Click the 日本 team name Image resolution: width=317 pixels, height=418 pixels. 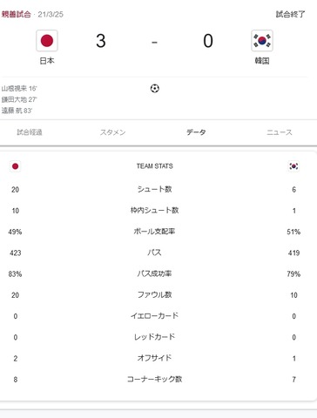[47, 61]
